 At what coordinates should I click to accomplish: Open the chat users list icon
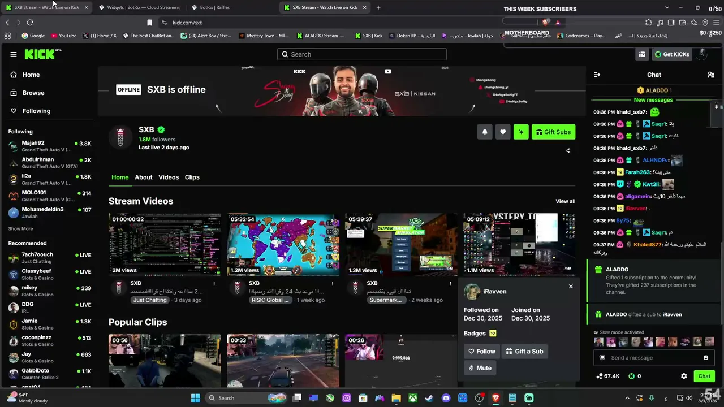[x=711, y=75]
